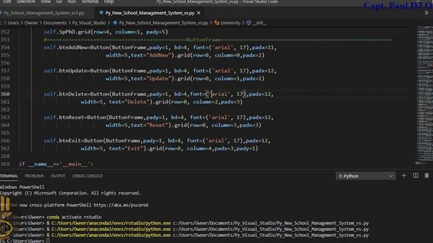
Task: Click on text="Reset" in line 364
Action: pyautogui.click(x=150, y=125)
